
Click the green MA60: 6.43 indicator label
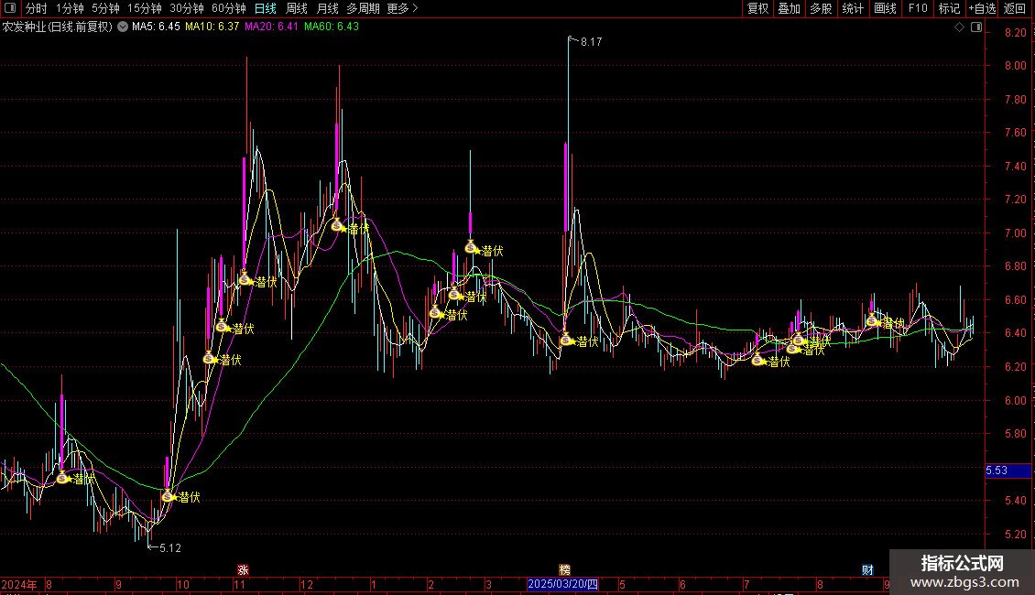point(332,27)
